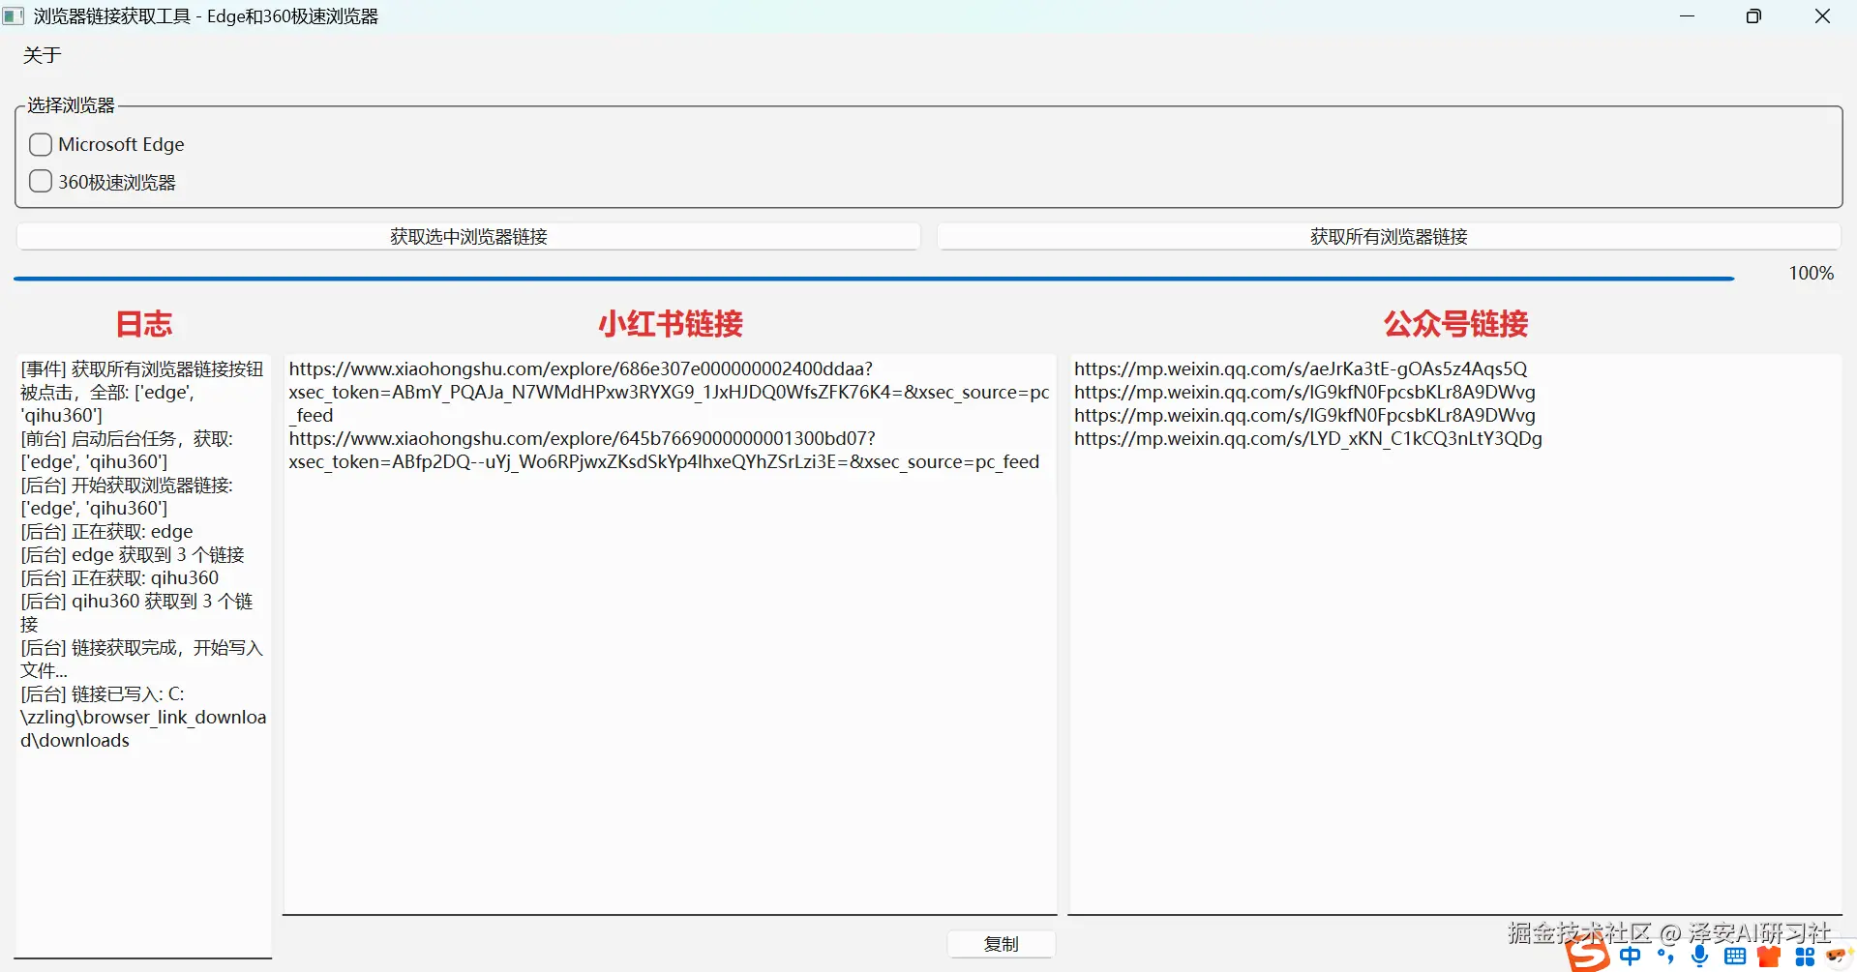Click the log line starting '[后台] 链接已写入'

143,717
